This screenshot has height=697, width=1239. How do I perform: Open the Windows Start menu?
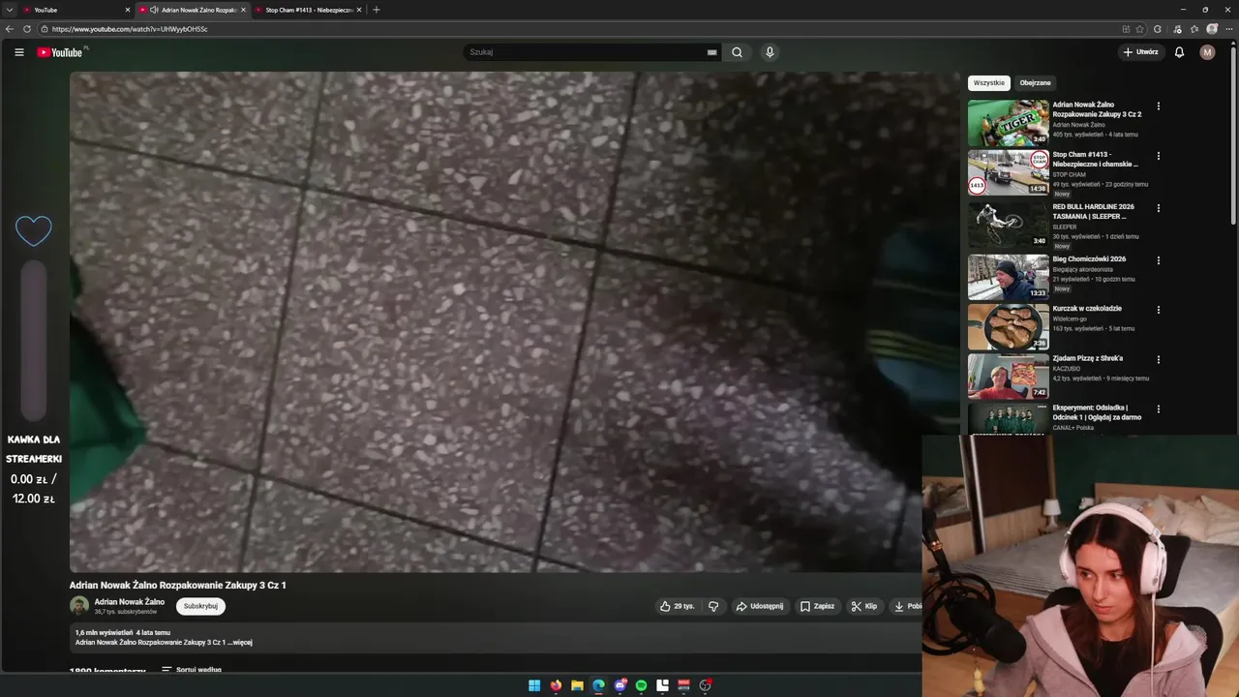coord(534,685)
